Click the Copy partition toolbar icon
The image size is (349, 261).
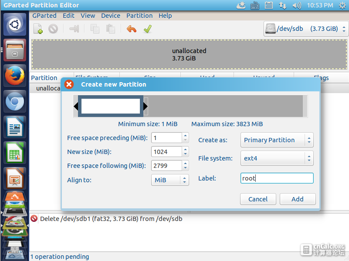(x=95, y=29)
